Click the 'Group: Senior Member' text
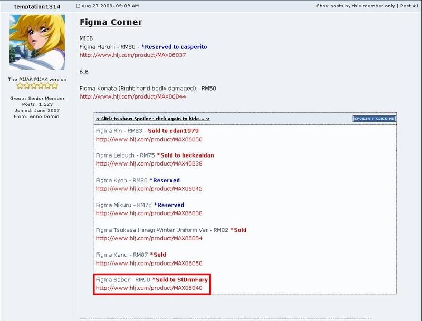The width and height of the screenshot is (422, 321). (x=37, y=98)
